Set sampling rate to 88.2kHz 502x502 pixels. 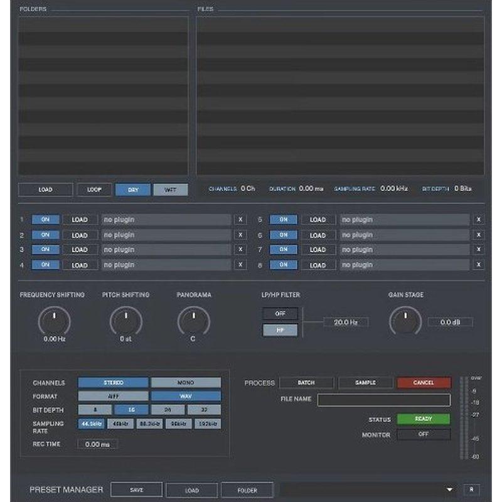149,424
